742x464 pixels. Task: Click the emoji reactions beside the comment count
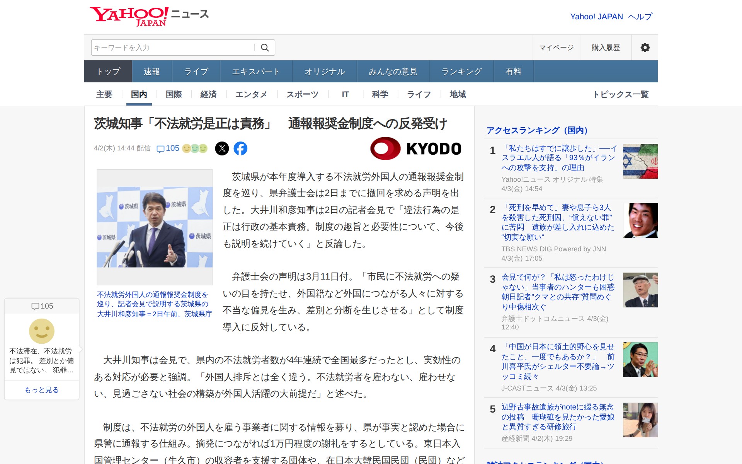tap(194, 148)
